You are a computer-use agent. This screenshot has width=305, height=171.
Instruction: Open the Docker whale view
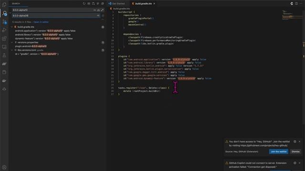[x=4, y=81]
